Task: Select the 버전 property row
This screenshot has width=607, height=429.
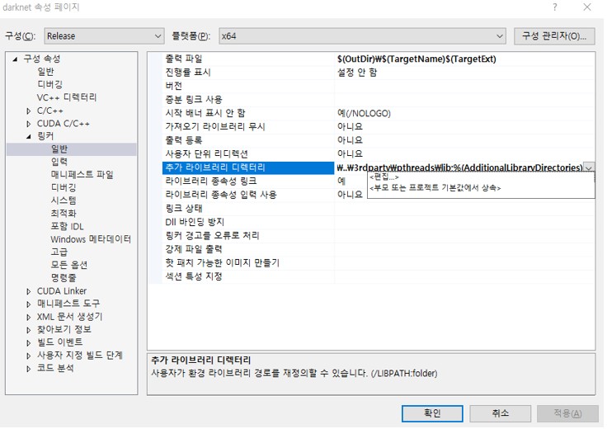Action: 379,86
